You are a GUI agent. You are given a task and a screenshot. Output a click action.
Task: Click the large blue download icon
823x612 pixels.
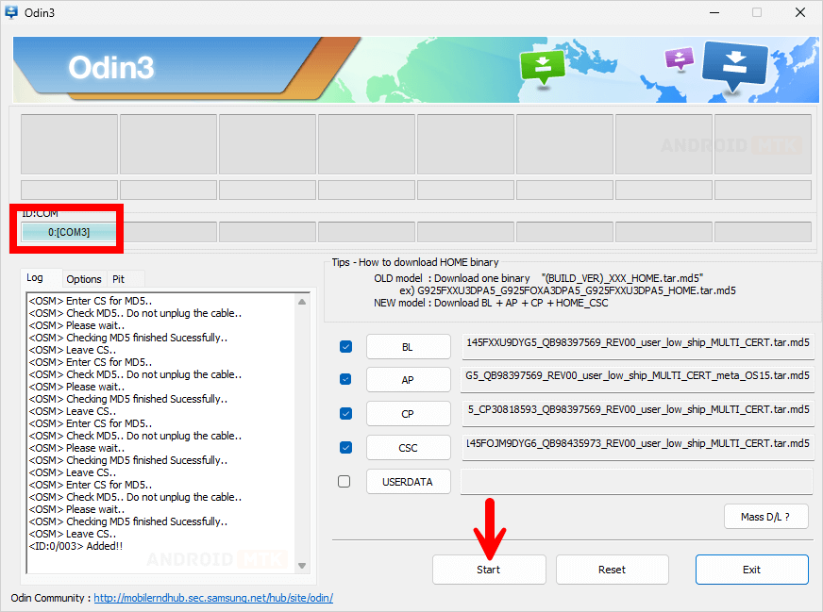click(x=735, y=65)
